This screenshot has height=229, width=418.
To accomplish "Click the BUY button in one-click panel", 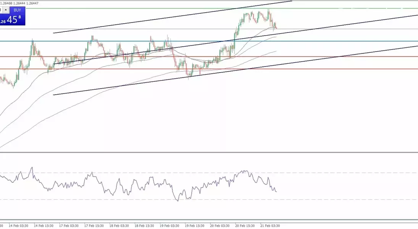I will (17, 10).
